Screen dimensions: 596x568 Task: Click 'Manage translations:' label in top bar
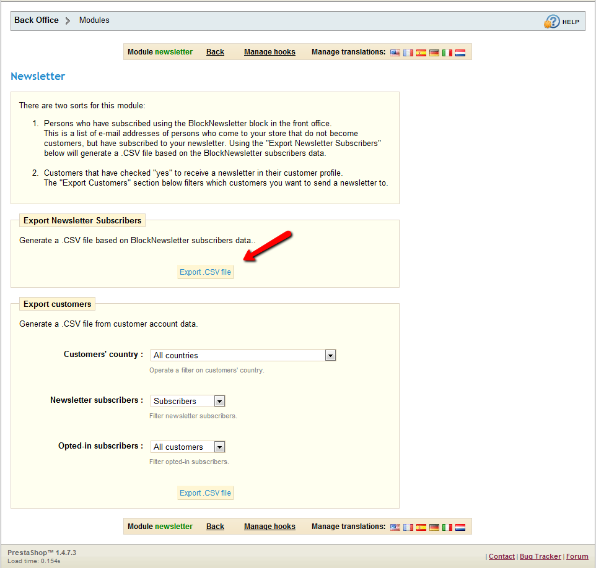(x=349, y=52)
